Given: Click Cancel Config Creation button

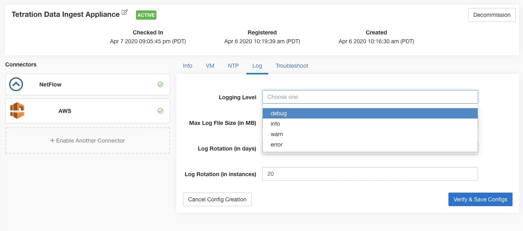Looking at the screenshot, I should point(217,199).
